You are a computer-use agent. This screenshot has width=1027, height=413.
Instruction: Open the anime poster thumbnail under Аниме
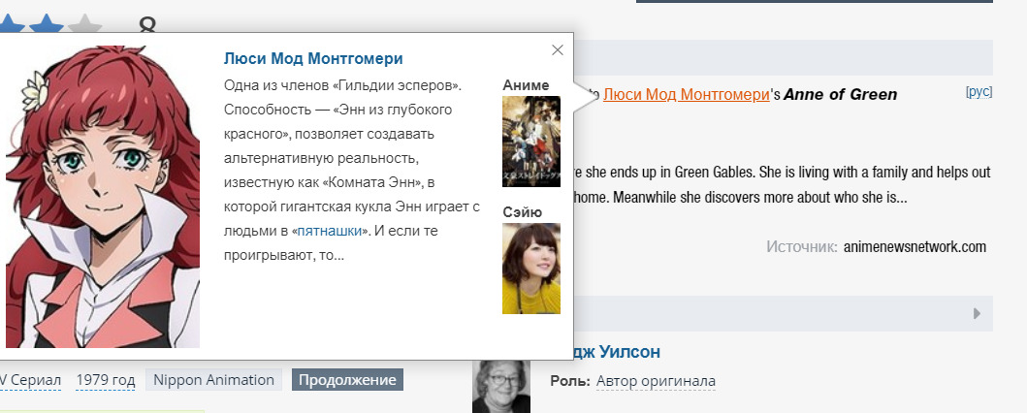tap(530, 142)
